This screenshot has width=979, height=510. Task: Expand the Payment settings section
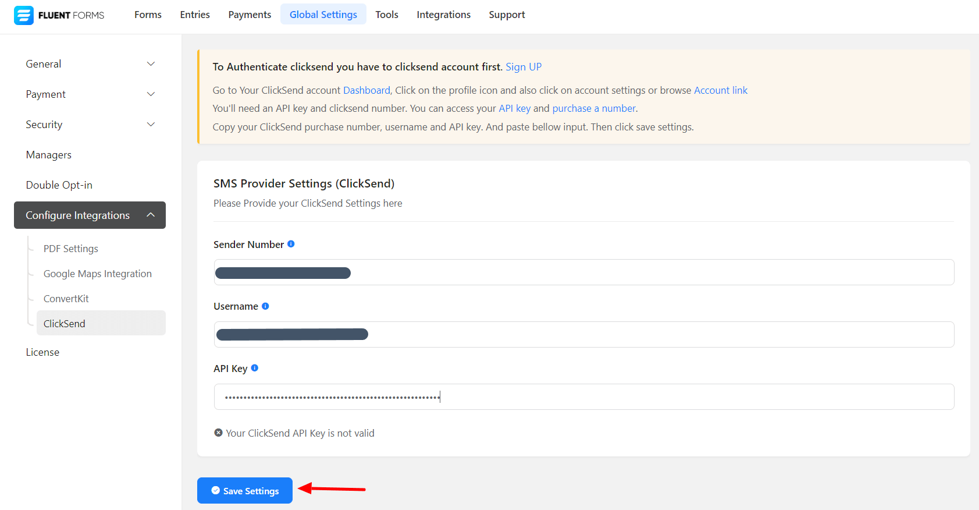[x=90, y=94]
